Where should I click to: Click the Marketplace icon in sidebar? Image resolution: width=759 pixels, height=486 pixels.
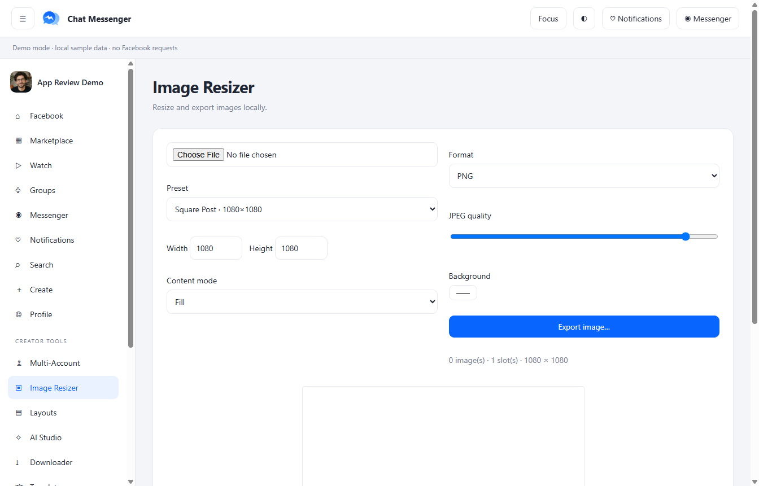coord(18,141)
